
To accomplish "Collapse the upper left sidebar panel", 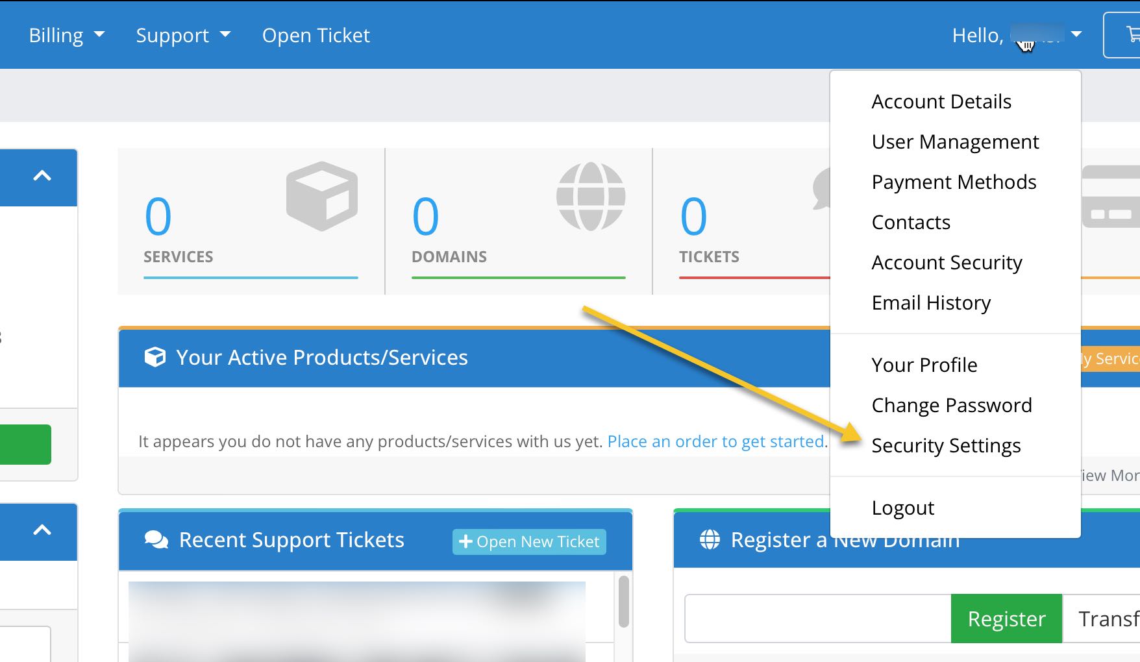I will point(42,176).
